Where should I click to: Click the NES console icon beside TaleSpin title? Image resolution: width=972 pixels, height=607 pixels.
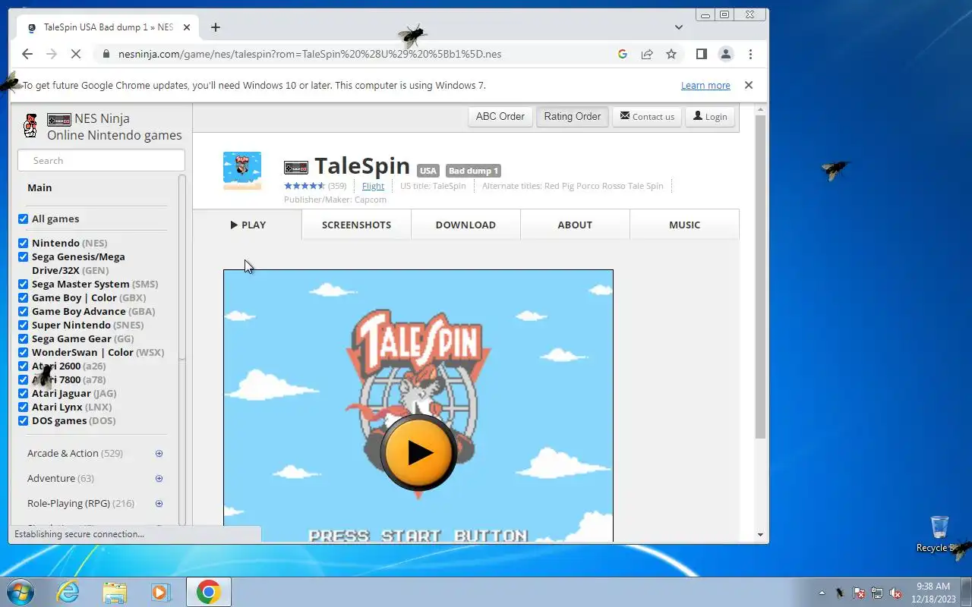(x=296, y=167)
